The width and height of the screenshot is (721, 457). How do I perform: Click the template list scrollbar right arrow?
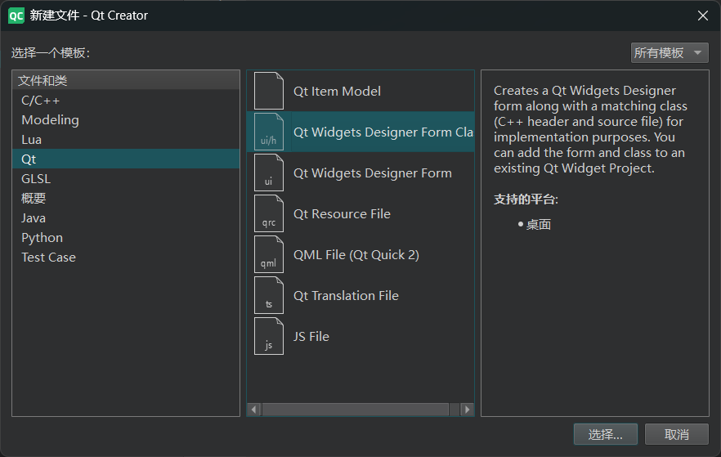click(x=468, y=410)
